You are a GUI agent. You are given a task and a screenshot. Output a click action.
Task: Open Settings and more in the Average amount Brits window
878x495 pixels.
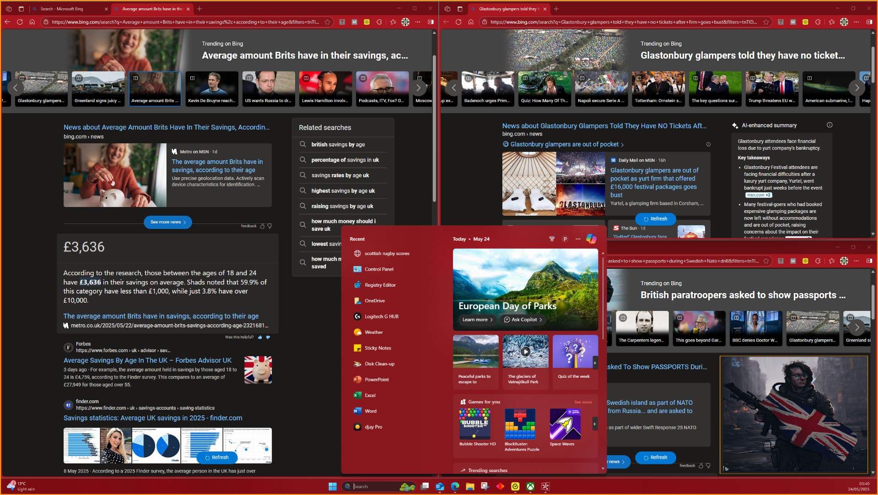418,22
